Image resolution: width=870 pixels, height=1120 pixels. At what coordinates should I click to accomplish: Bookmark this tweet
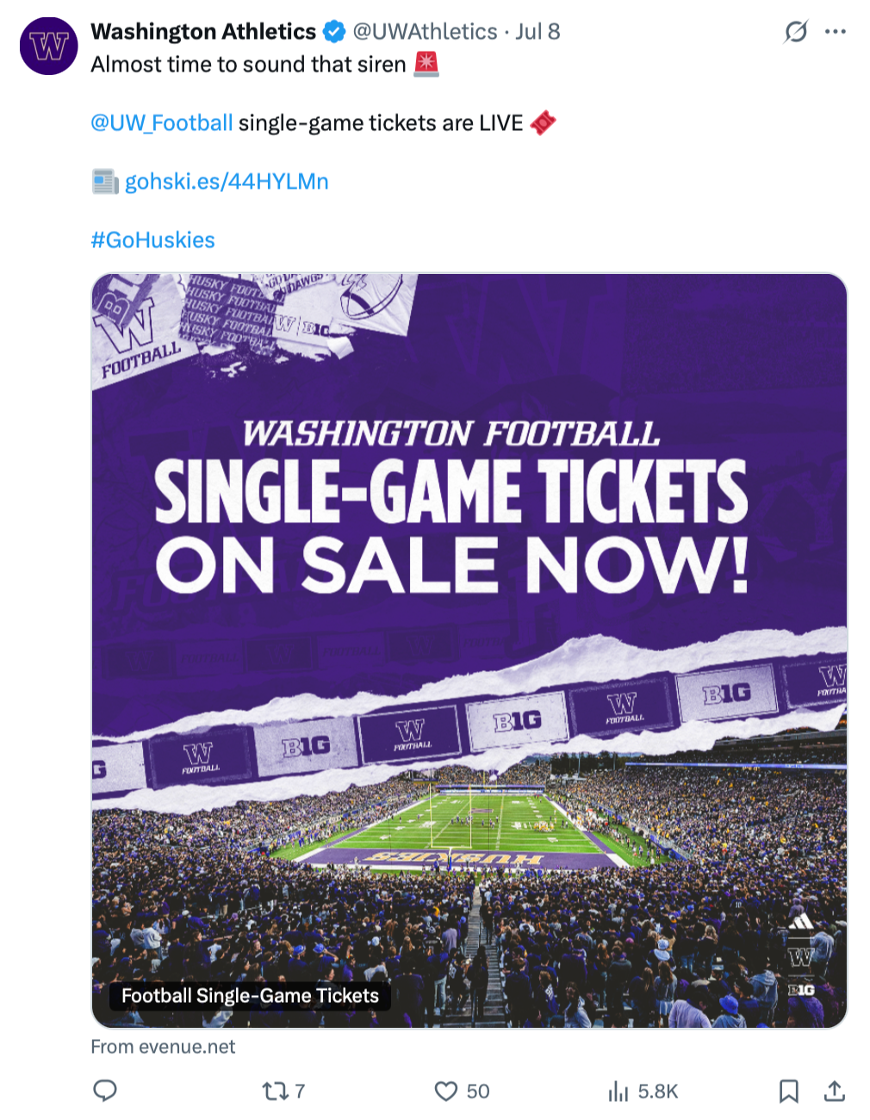pos(788,1092)
